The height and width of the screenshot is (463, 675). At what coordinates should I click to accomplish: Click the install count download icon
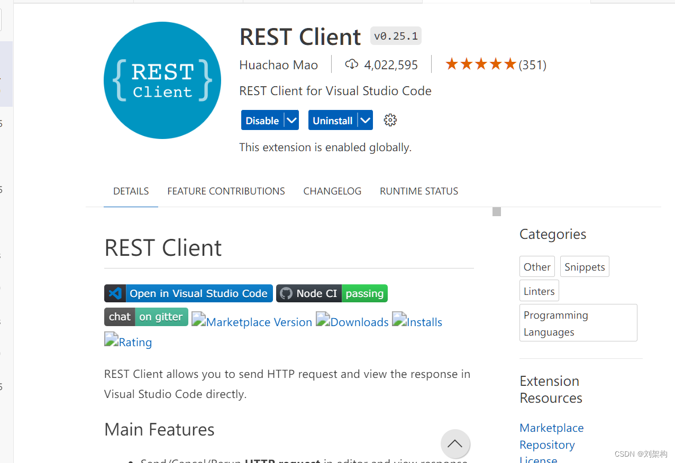tap(351, 64)
